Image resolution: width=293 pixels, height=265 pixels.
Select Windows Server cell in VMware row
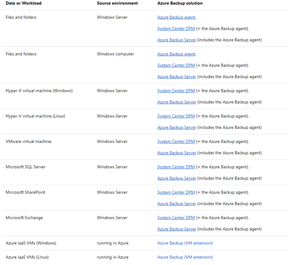click(112, 141)
